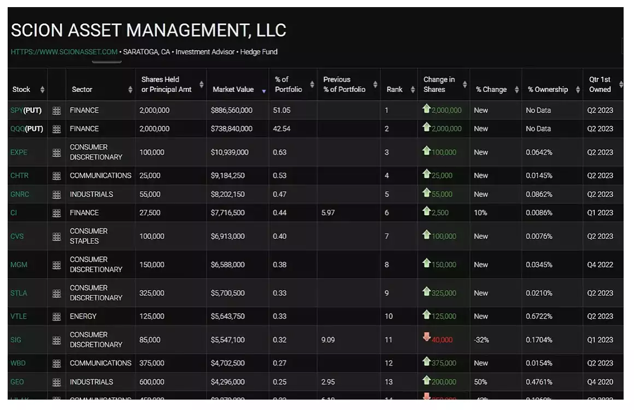634x410 pixels.
Task: Sort using the % Ownership header
Action: coord(548,90)
